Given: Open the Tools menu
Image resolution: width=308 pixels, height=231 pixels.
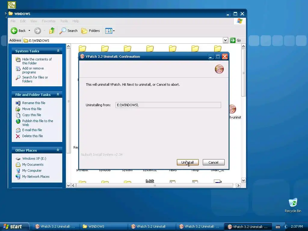Looking at the screenshot, I should (64, 21).
